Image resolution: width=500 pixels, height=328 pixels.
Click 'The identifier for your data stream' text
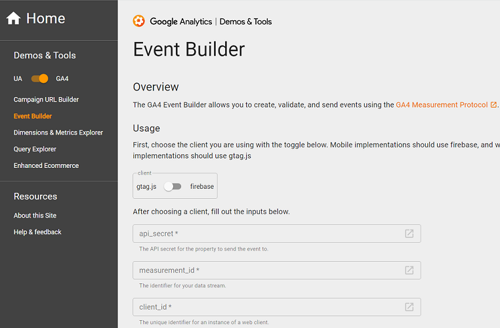pyautogui.click(x=182, y=285)
